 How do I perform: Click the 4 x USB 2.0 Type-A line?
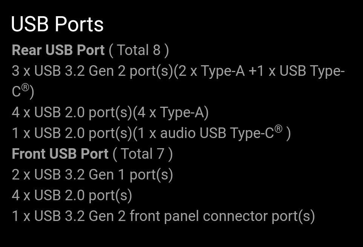point(110,113)
